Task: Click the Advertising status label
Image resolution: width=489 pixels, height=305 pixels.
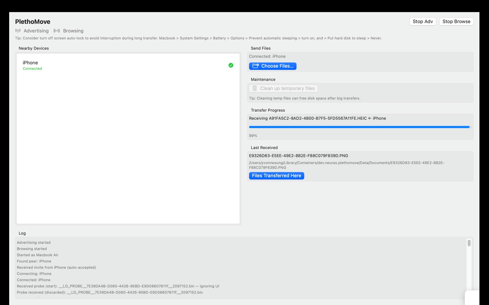Action: (x=36, y=31)
